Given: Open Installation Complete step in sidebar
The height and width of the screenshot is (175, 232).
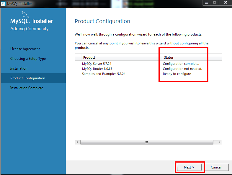Looking at the screenshot, I should [x=27, y=88].
